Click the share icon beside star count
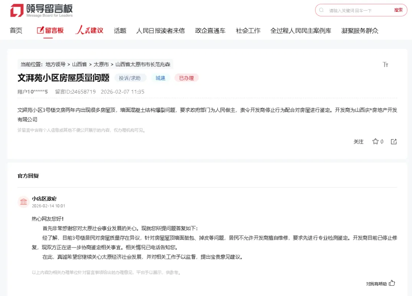Image resolution: width=412 pixels, height=296 pixels. [x=394, y=142]
